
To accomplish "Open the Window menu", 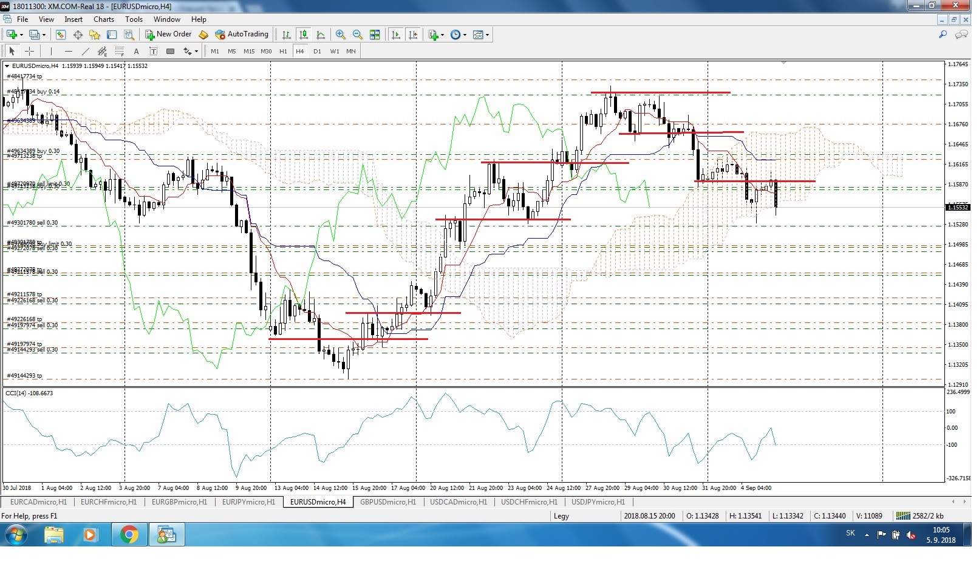I will point(167,19).
